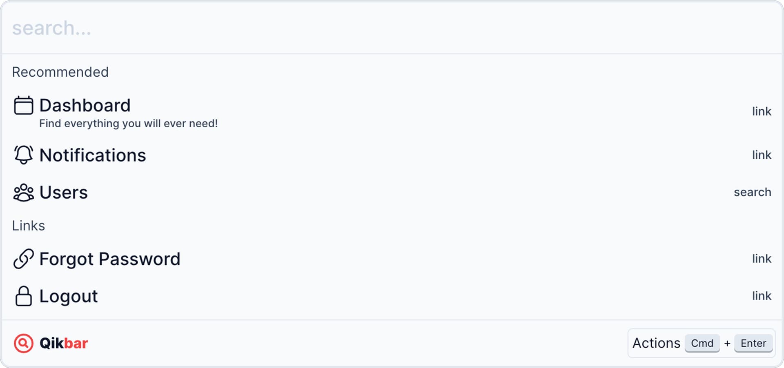This screenshot has width=784, height=368.
Task: Click the Logout padlock icon
Action: point(24,296)
